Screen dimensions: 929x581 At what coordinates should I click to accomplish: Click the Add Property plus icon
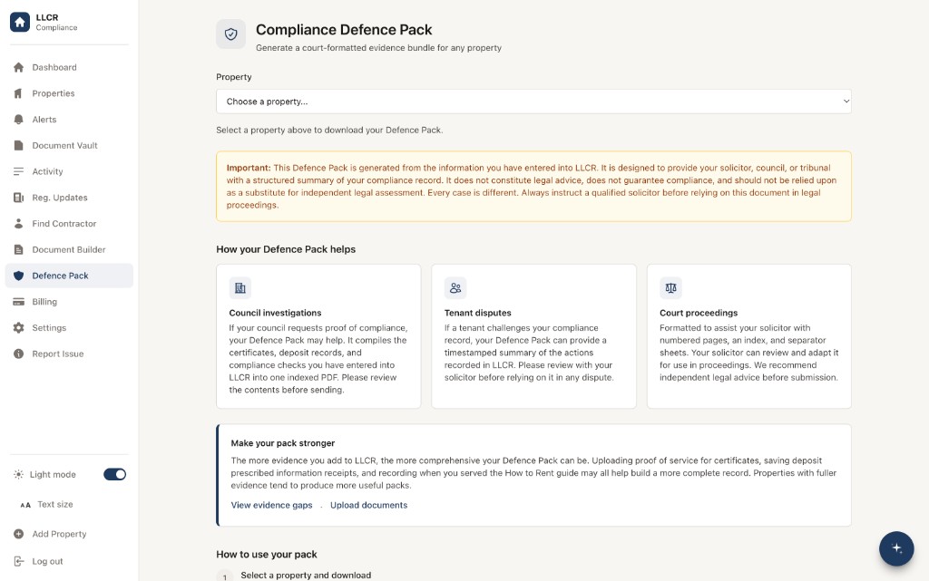[x=18, y=534]
